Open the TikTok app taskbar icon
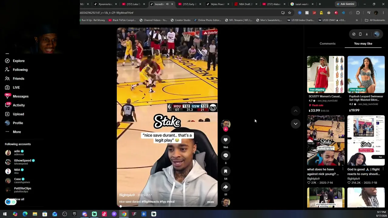Viewport: 388px width, 218px height. point(104,214)
